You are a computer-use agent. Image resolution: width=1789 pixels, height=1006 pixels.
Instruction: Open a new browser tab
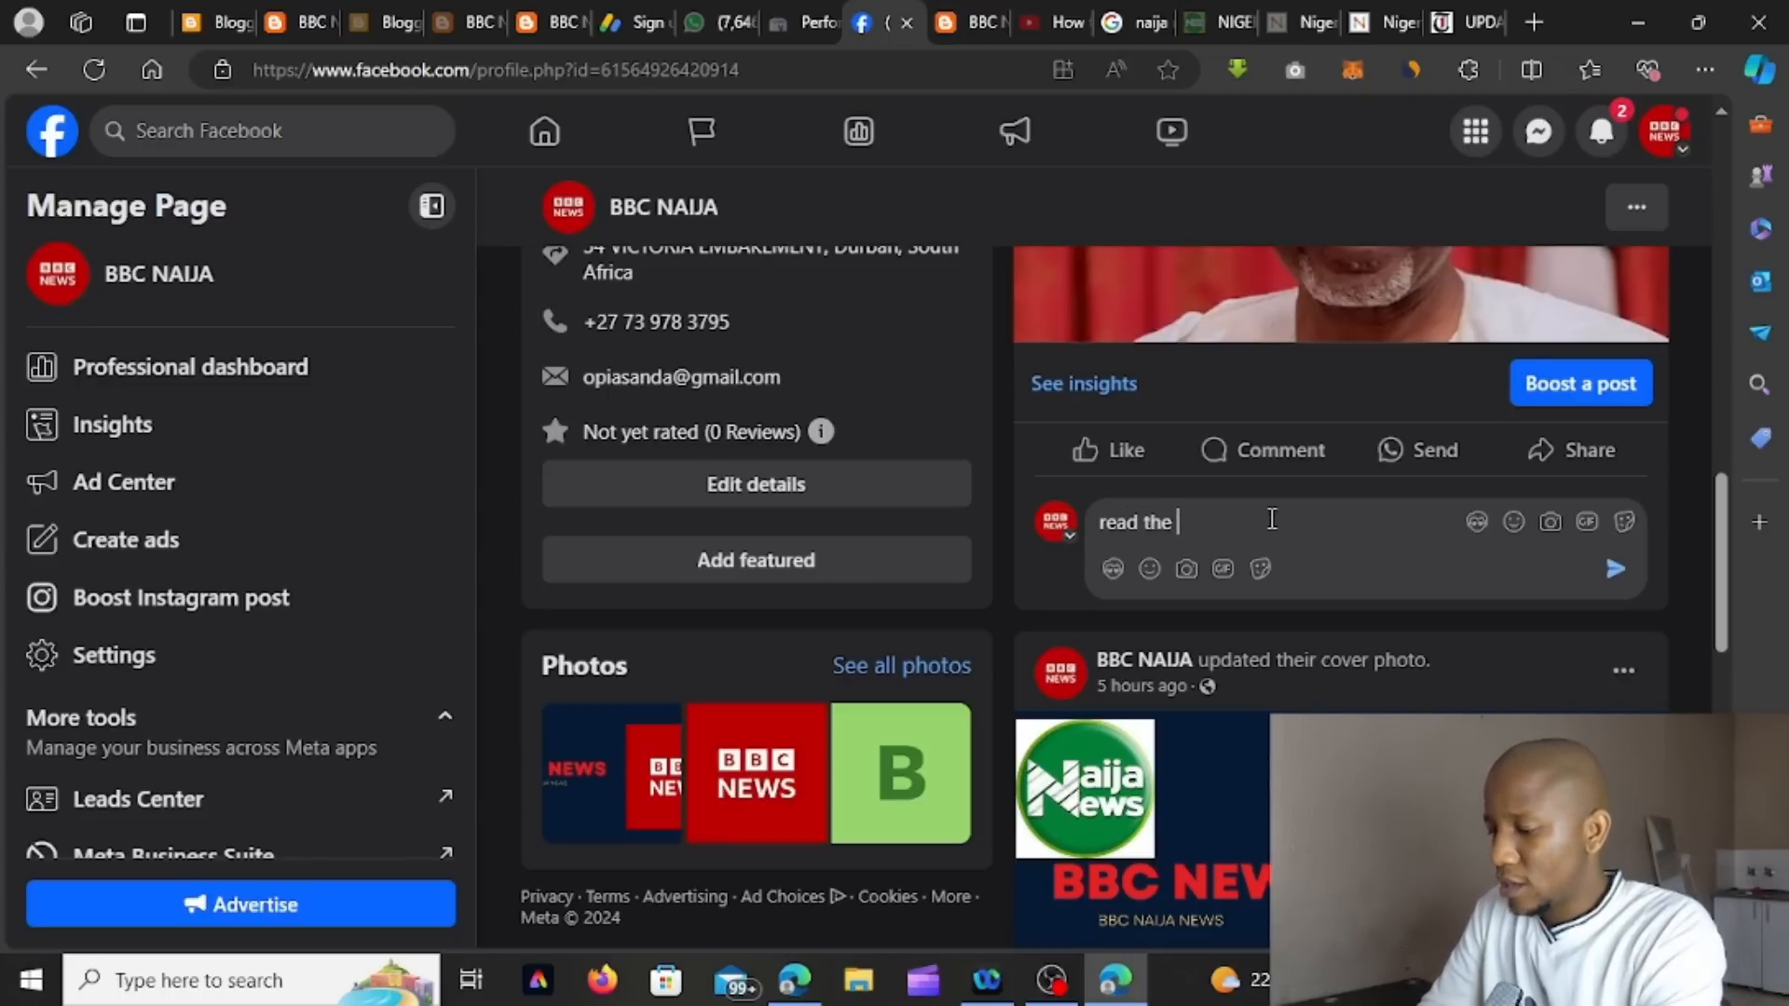(x=1534, y=22)
